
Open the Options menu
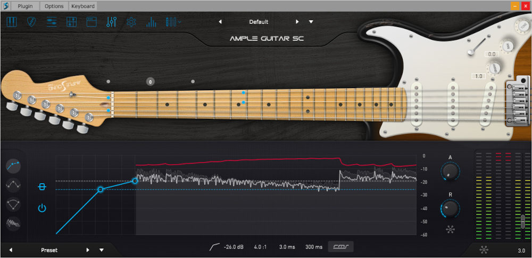(x=54, y=6)
